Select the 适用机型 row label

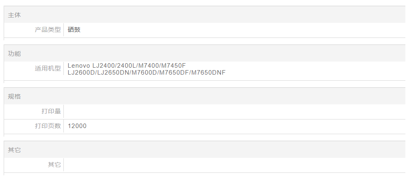[x=47, y=69]
